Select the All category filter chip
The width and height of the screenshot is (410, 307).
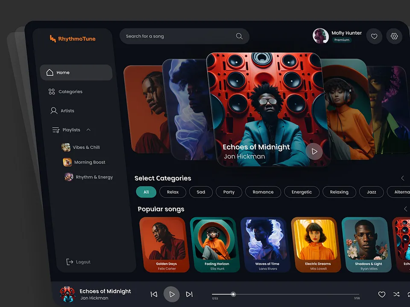[x=146, y=192]
